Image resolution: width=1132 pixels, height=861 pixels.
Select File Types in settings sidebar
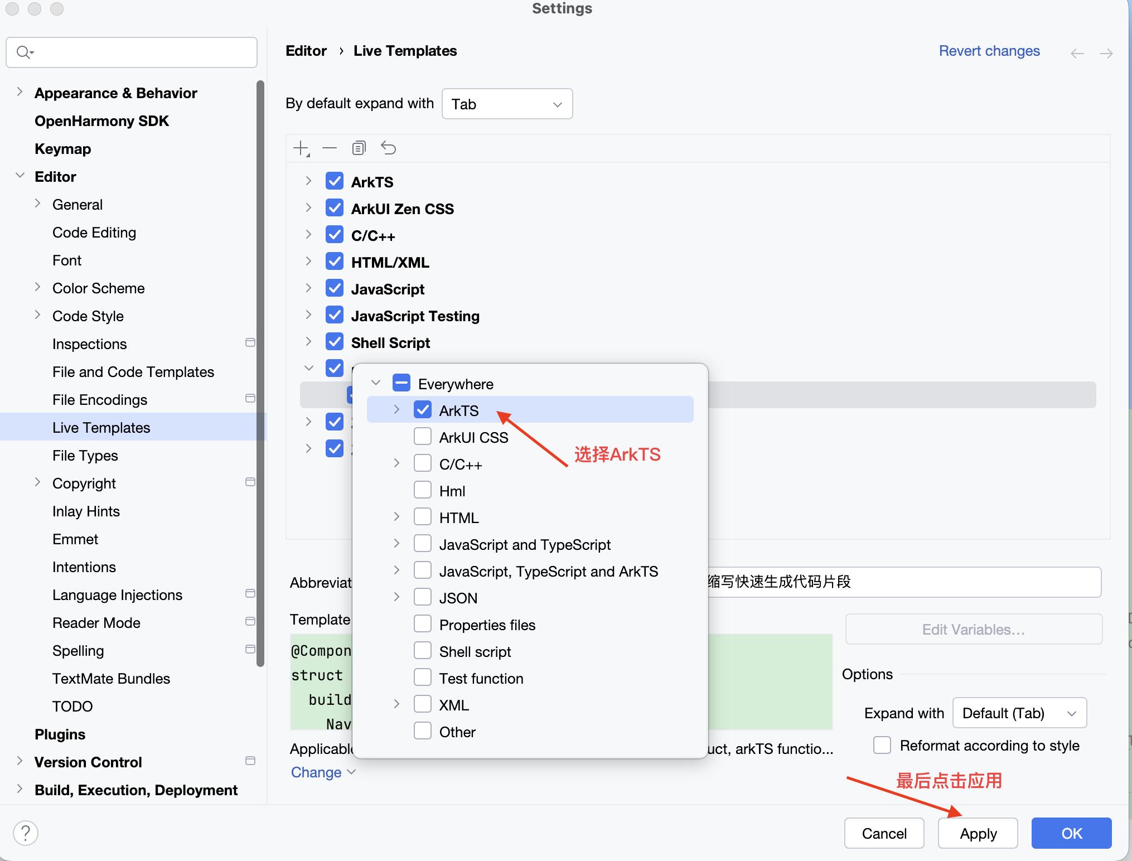pos(85,456)
